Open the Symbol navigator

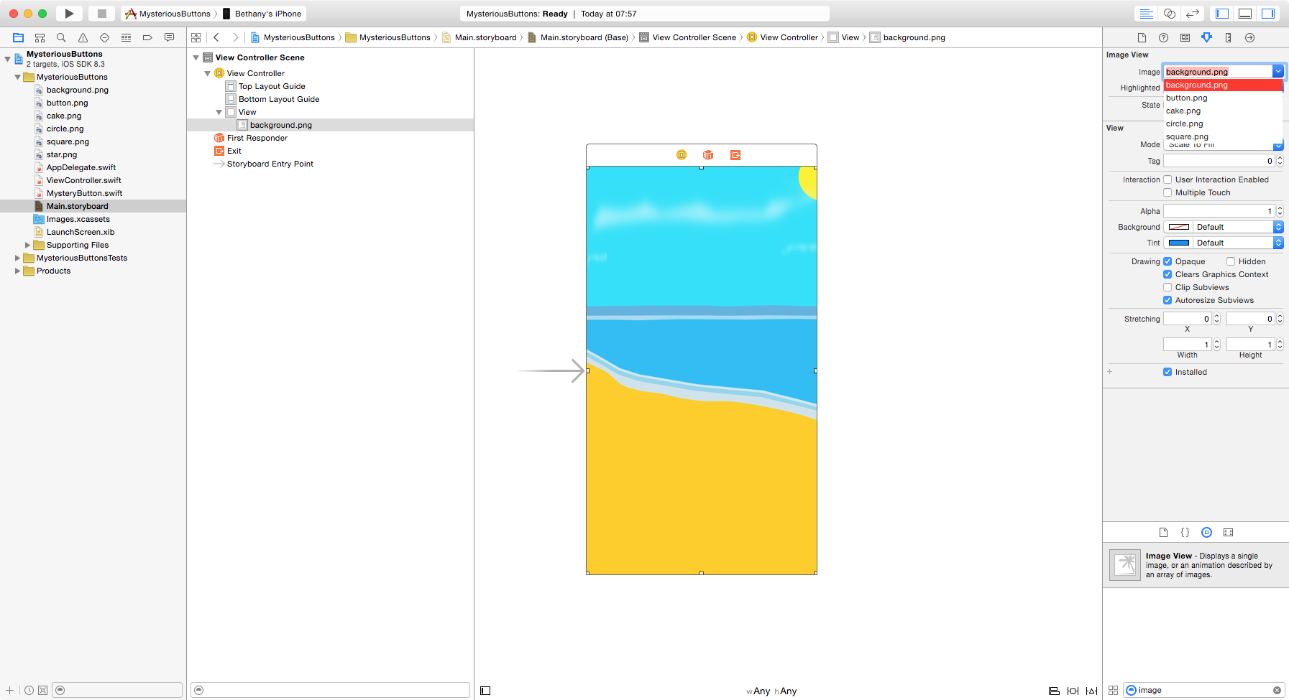coord(40,37)
